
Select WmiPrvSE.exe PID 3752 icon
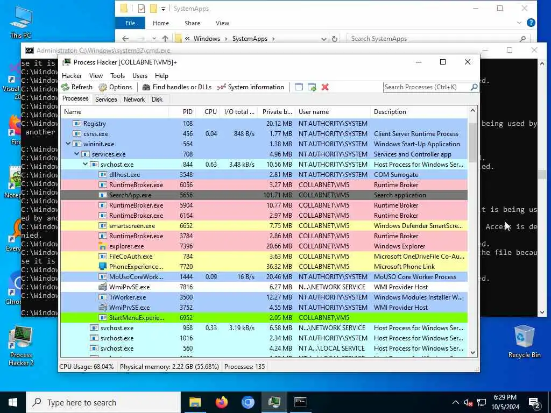point(103,307)
